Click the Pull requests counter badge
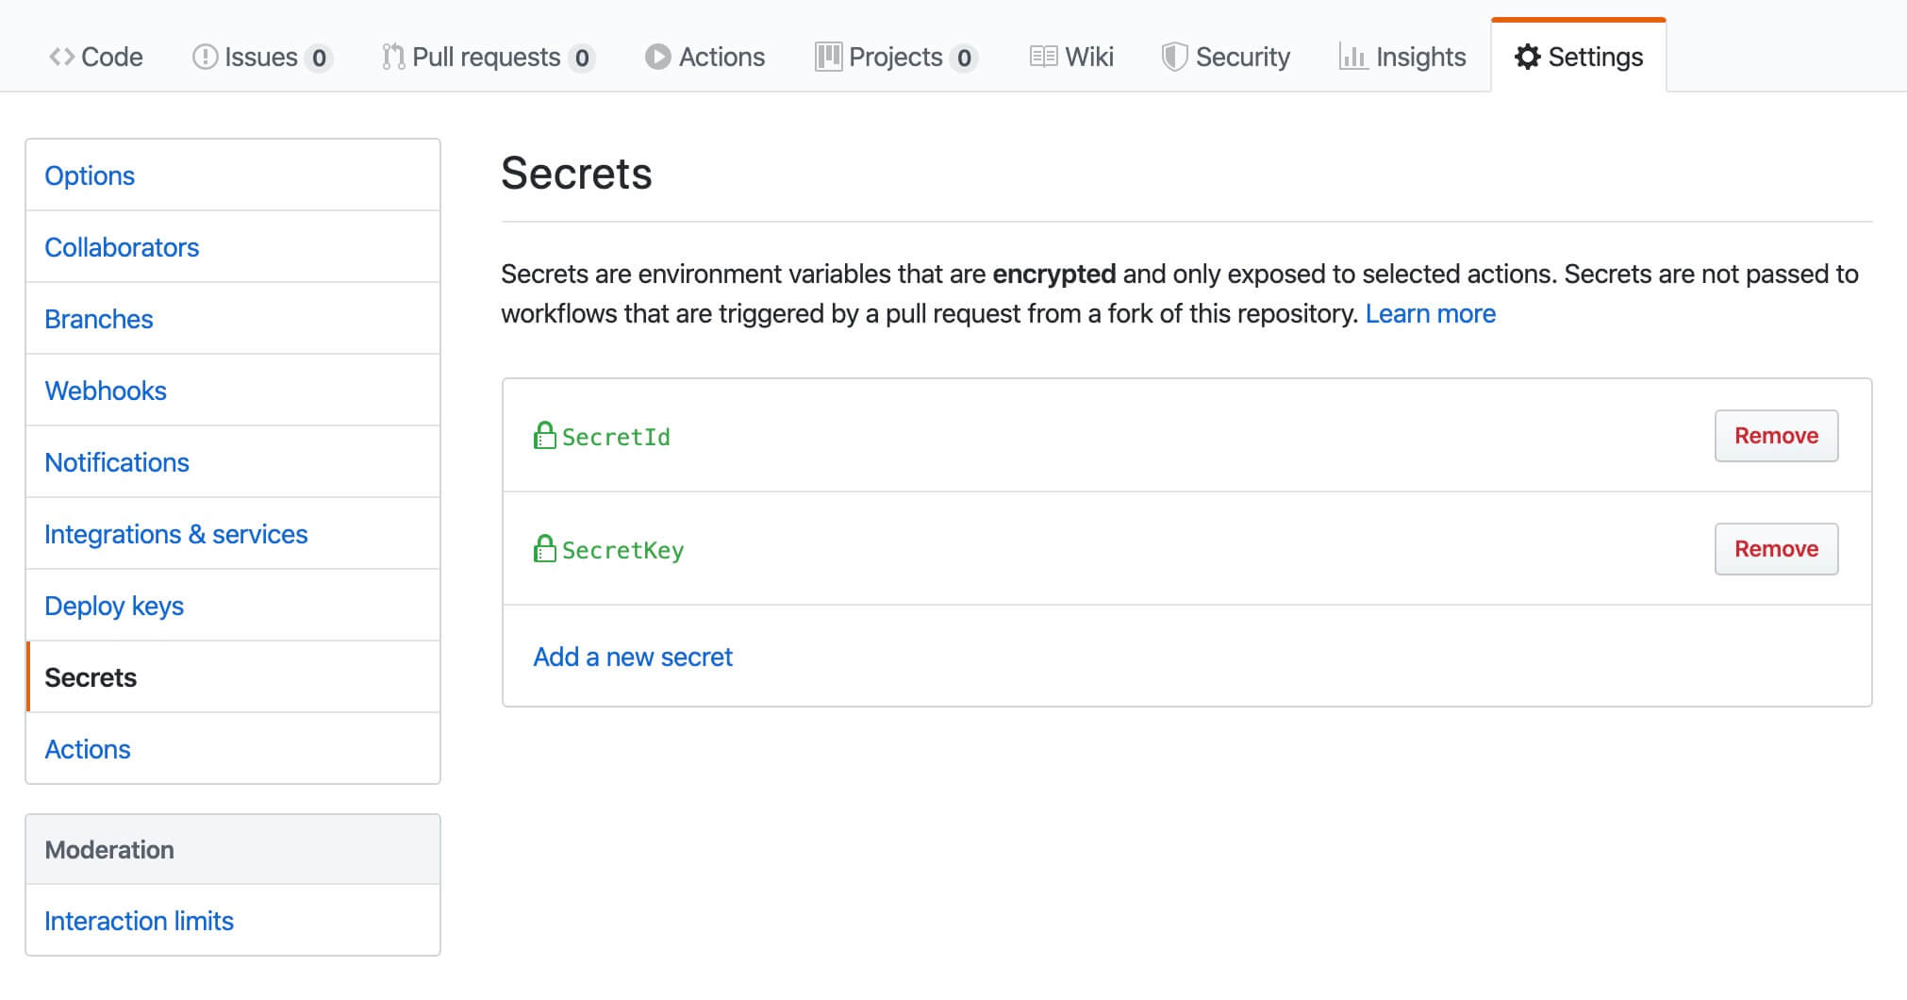The height and width of the screenshot is (1000, 1907). click(582, 58)
